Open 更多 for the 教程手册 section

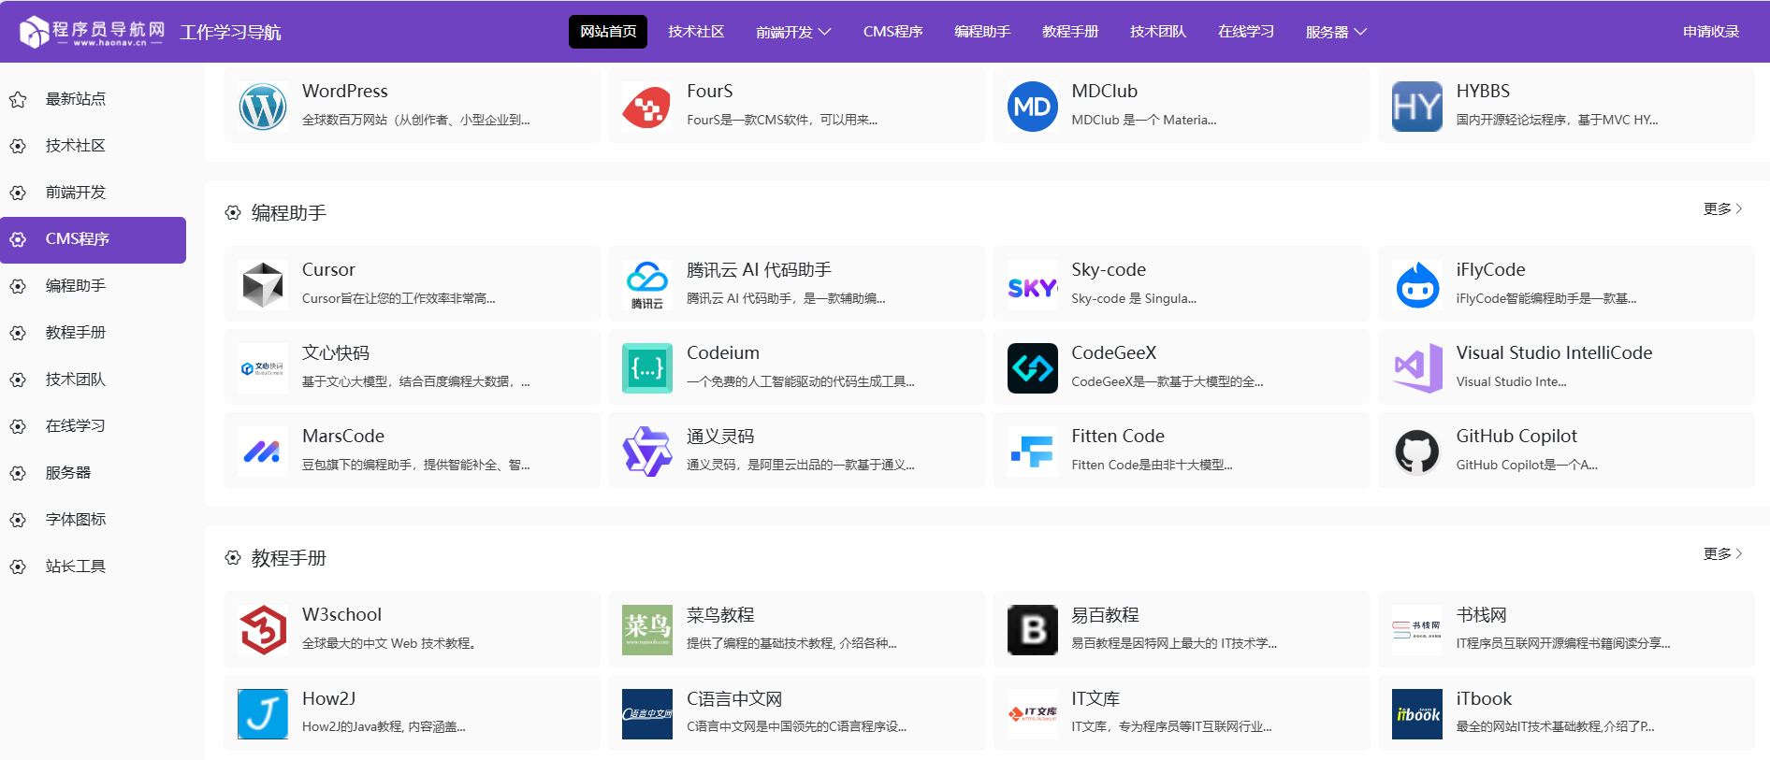1722,553
